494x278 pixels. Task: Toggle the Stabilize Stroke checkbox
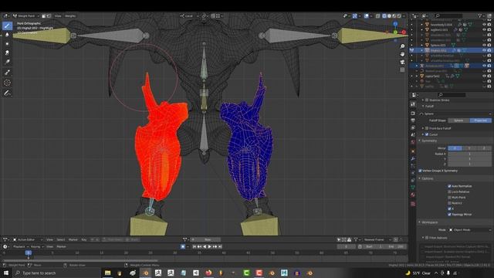[427, 100]
